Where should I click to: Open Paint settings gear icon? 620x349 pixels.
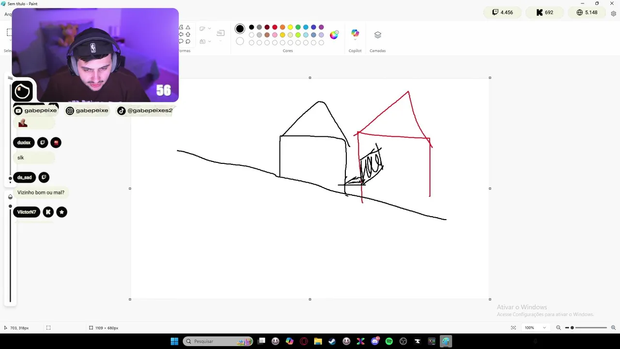pos(613,14)
